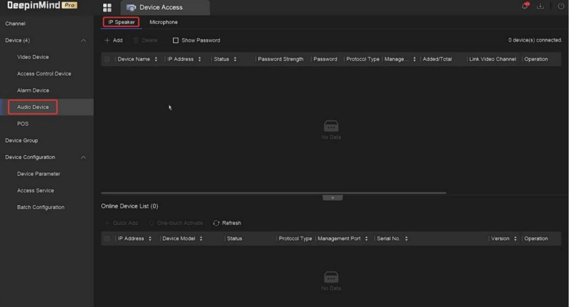Sort the Serial No. column
The width and height of the screenshot is (570, 307).
[x=406, y=239]
